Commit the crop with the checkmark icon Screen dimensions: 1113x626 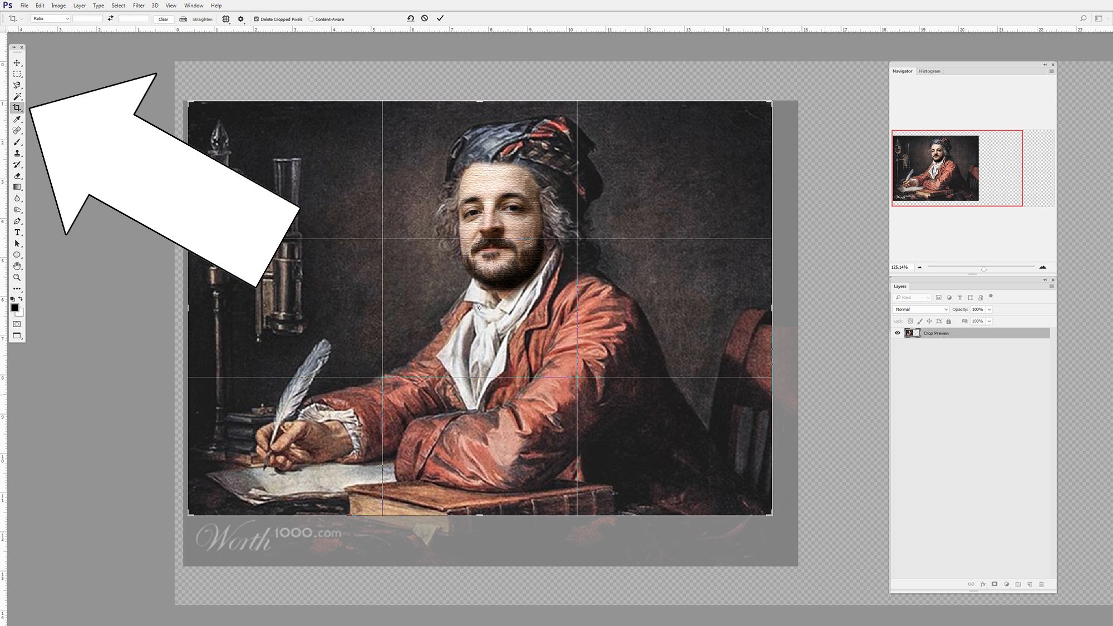(x=440, y=18)
